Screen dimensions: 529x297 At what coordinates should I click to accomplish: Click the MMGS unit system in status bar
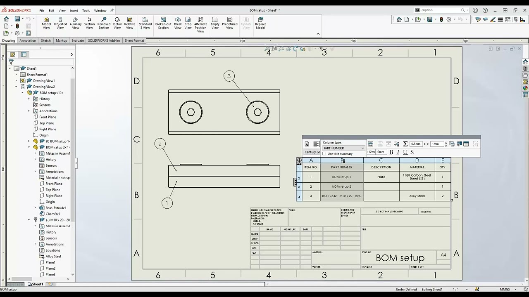[x=505, y=289]
